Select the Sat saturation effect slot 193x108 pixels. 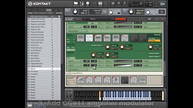tap(125, 38)
